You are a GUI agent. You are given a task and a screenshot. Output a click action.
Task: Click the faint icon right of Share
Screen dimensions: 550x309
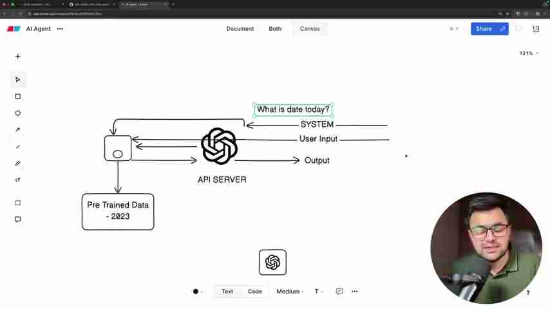click(x=519, y=29)
